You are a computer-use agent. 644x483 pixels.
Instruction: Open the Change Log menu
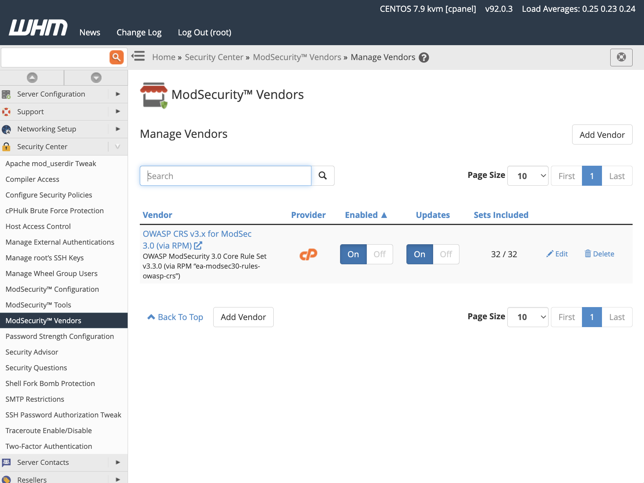(x=139, y=32)
